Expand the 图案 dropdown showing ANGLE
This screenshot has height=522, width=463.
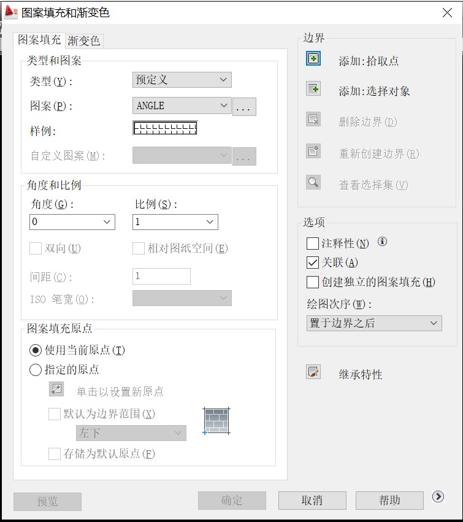(182, 106)
